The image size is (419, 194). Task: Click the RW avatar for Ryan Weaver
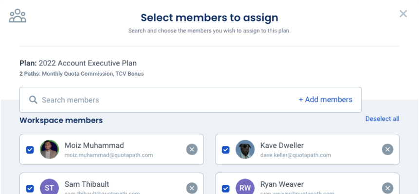(245, 188)
